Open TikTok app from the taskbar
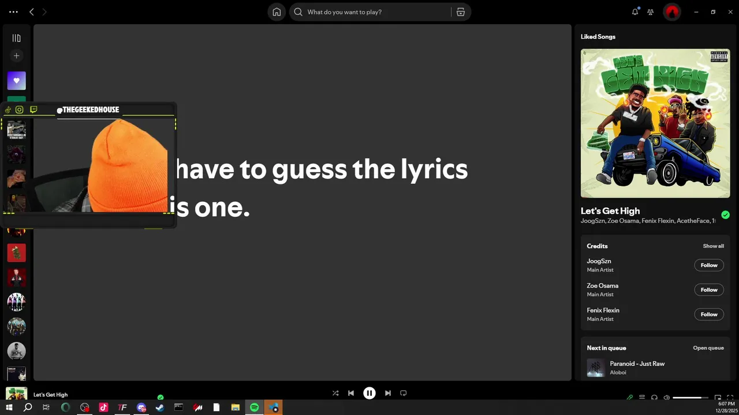Viewport: 739px width, 415px height. [x=103, y=408]
